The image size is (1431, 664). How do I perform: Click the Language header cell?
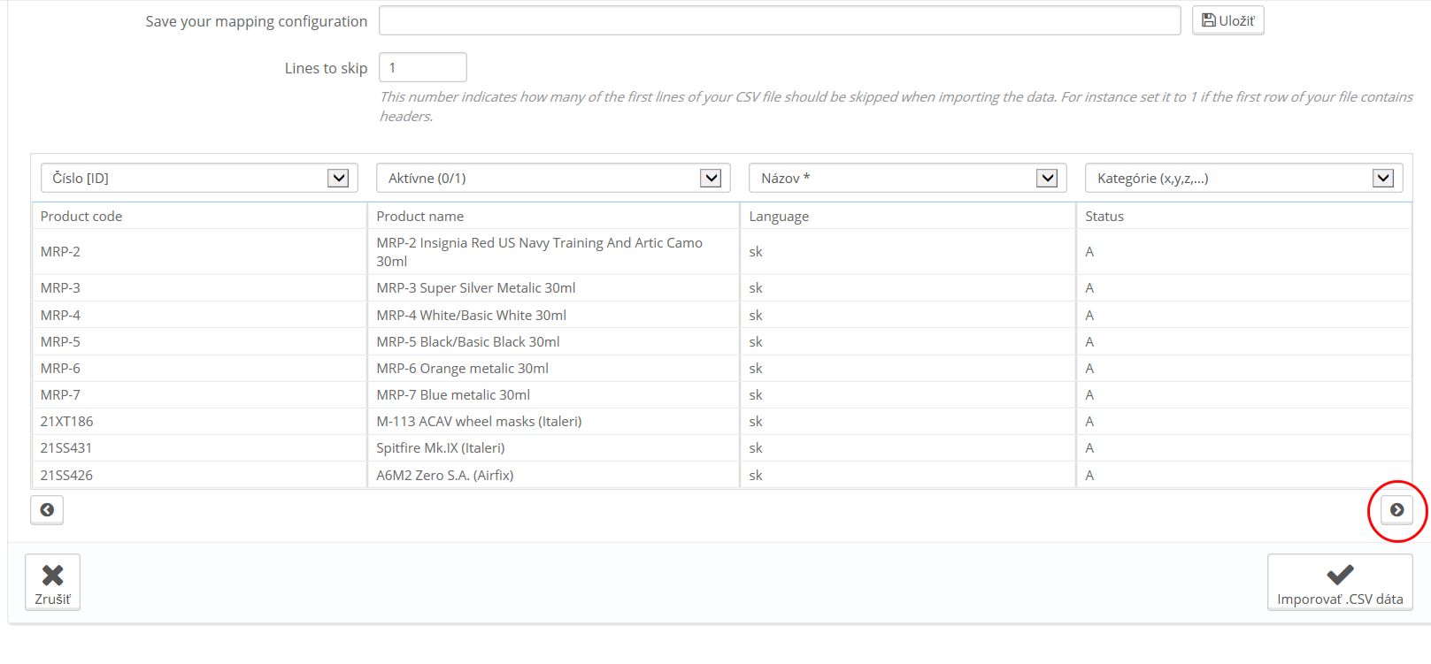pyautogui.click(x=779, y=217)
